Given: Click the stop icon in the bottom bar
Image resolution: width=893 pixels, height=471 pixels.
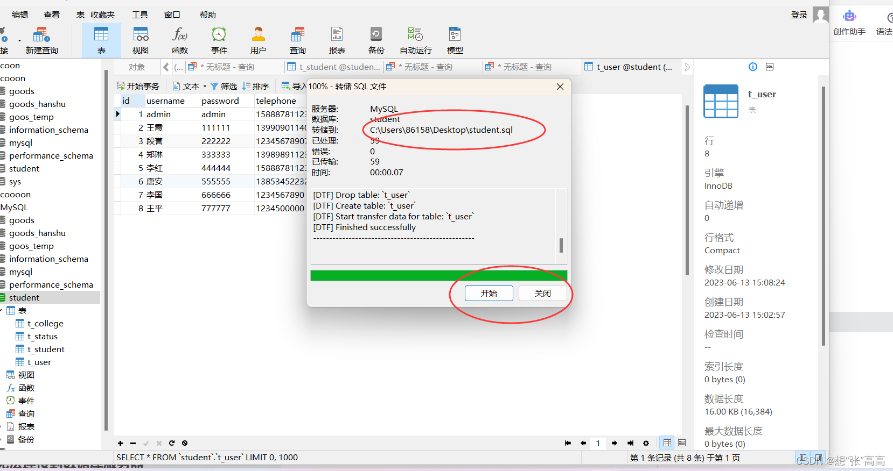Looking at the screenshot, I should [x=185, y=443].
